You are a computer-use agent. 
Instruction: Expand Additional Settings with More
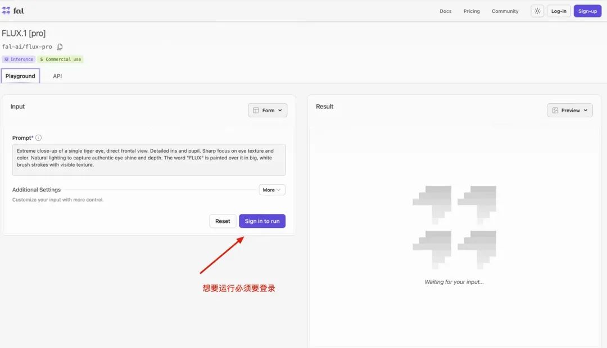[x=272, y=190]
